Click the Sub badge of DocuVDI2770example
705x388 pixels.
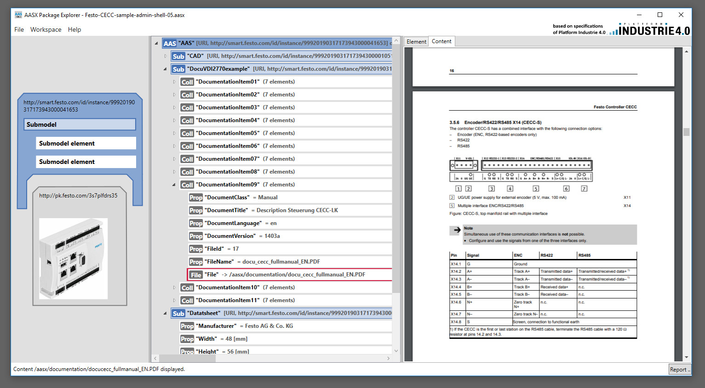(x=178, y=69)
